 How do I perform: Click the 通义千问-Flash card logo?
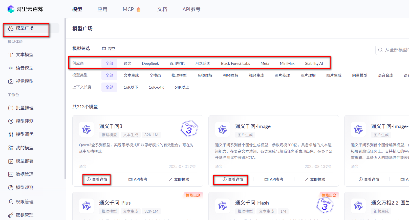223,206
